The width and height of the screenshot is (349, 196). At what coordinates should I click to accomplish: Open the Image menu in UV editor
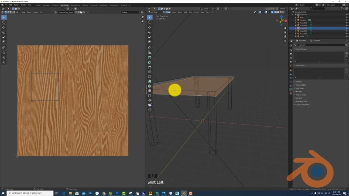[x=35, y=12]
